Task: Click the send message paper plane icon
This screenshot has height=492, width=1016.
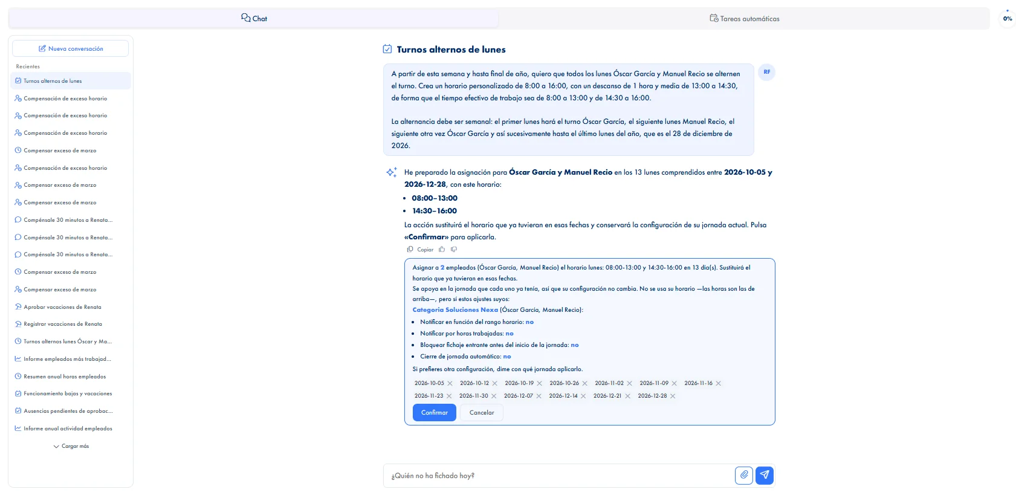Action: coord(765,475)
